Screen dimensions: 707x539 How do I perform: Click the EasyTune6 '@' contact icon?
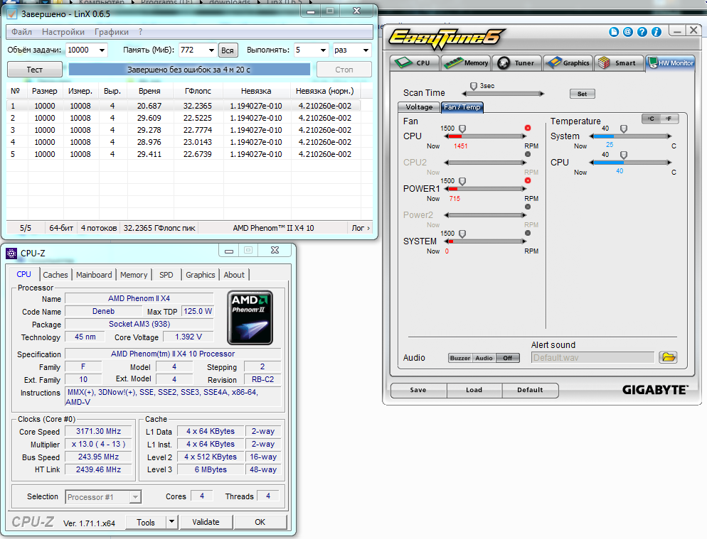tap(627, 32)
